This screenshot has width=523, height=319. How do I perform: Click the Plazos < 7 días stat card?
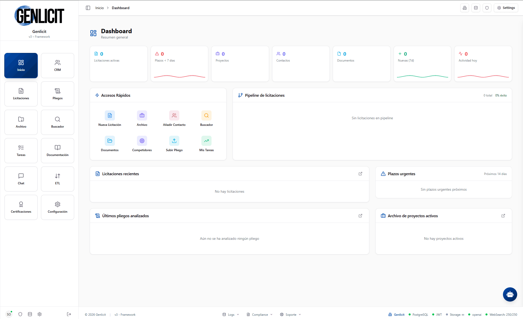[x=179, y=64]
